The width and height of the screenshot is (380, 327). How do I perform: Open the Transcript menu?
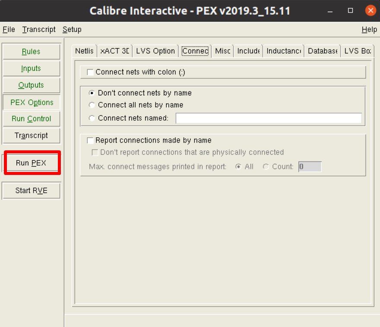click(x=39, y=29)
